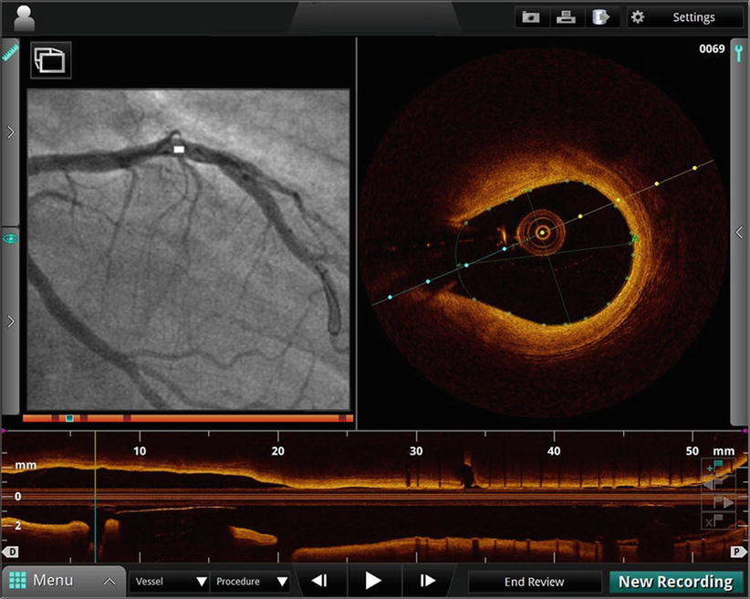
Task: Jump to the previous bookmark flag
Action: click(x=718, y=485)
